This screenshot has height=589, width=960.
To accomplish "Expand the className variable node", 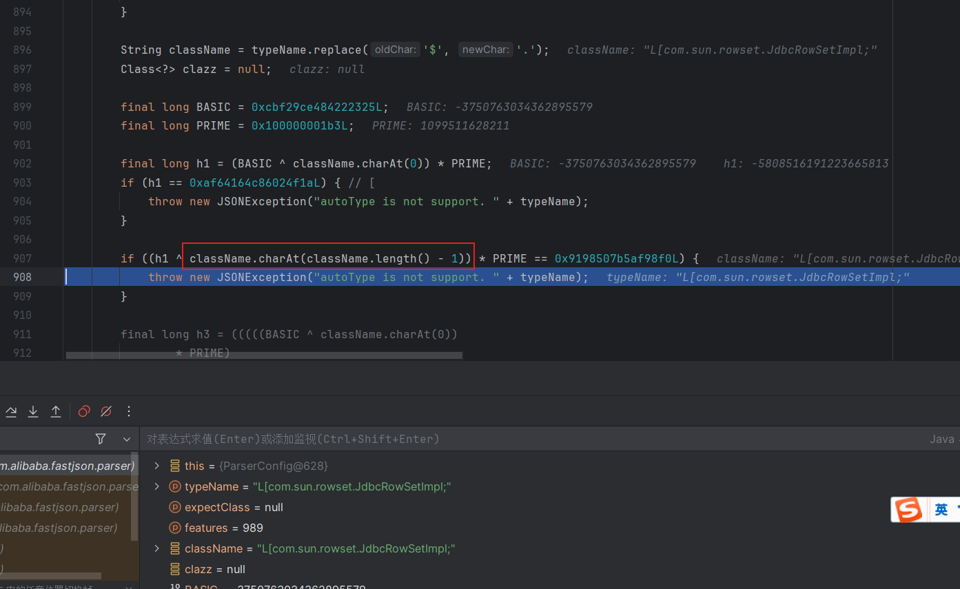I will [x=157, y=548].
